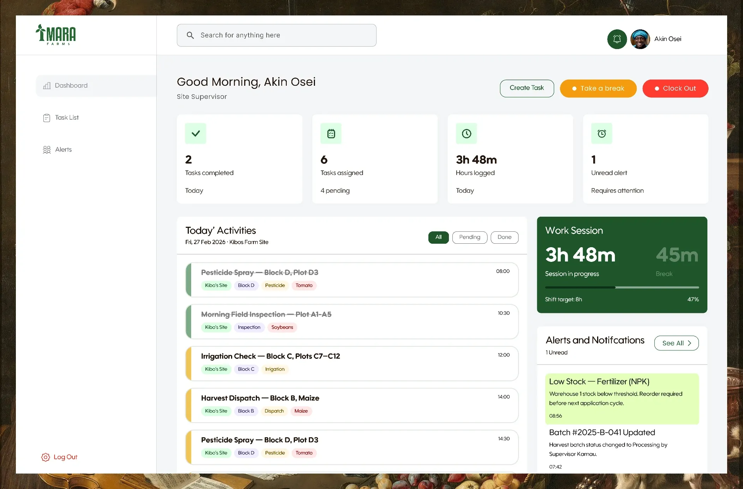Click the alarm icon on Unread alert

pos(602,133)
